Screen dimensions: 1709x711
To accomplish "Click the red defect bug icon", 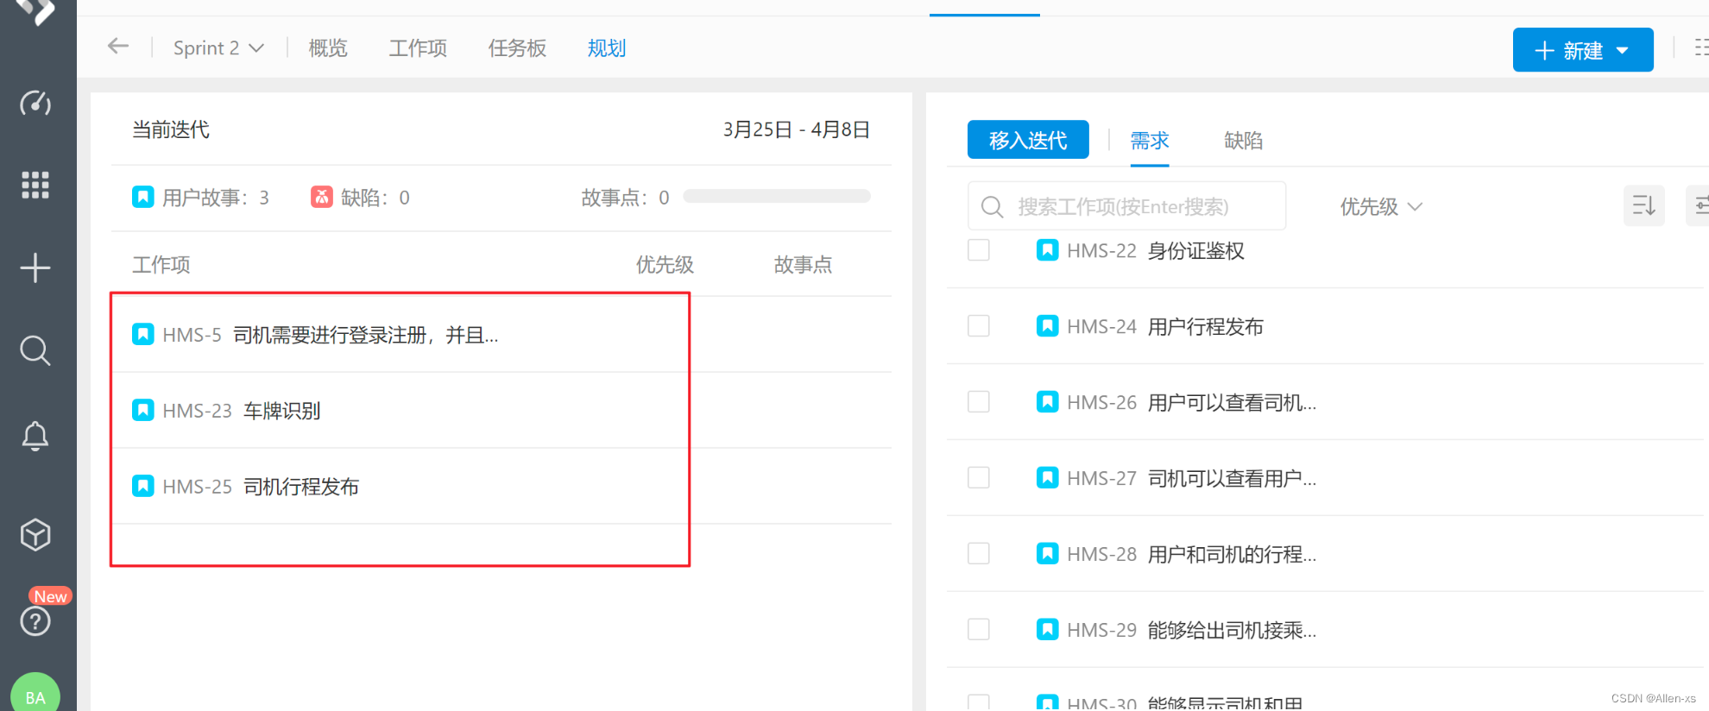I will tap(322, 197).
